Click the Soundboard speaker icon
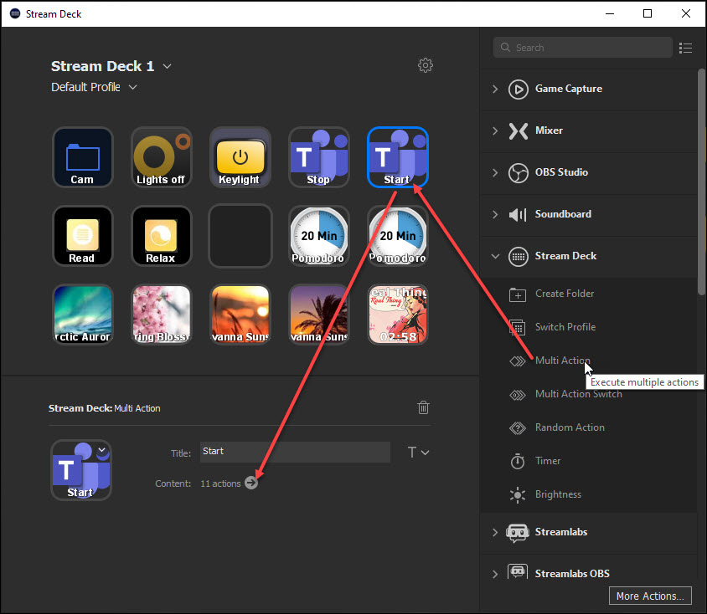The image size is (707, 614). pos(518,215)
